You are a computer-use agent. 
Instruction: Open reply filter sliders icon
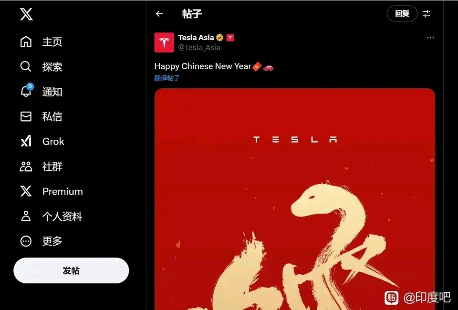click(427, 14)
